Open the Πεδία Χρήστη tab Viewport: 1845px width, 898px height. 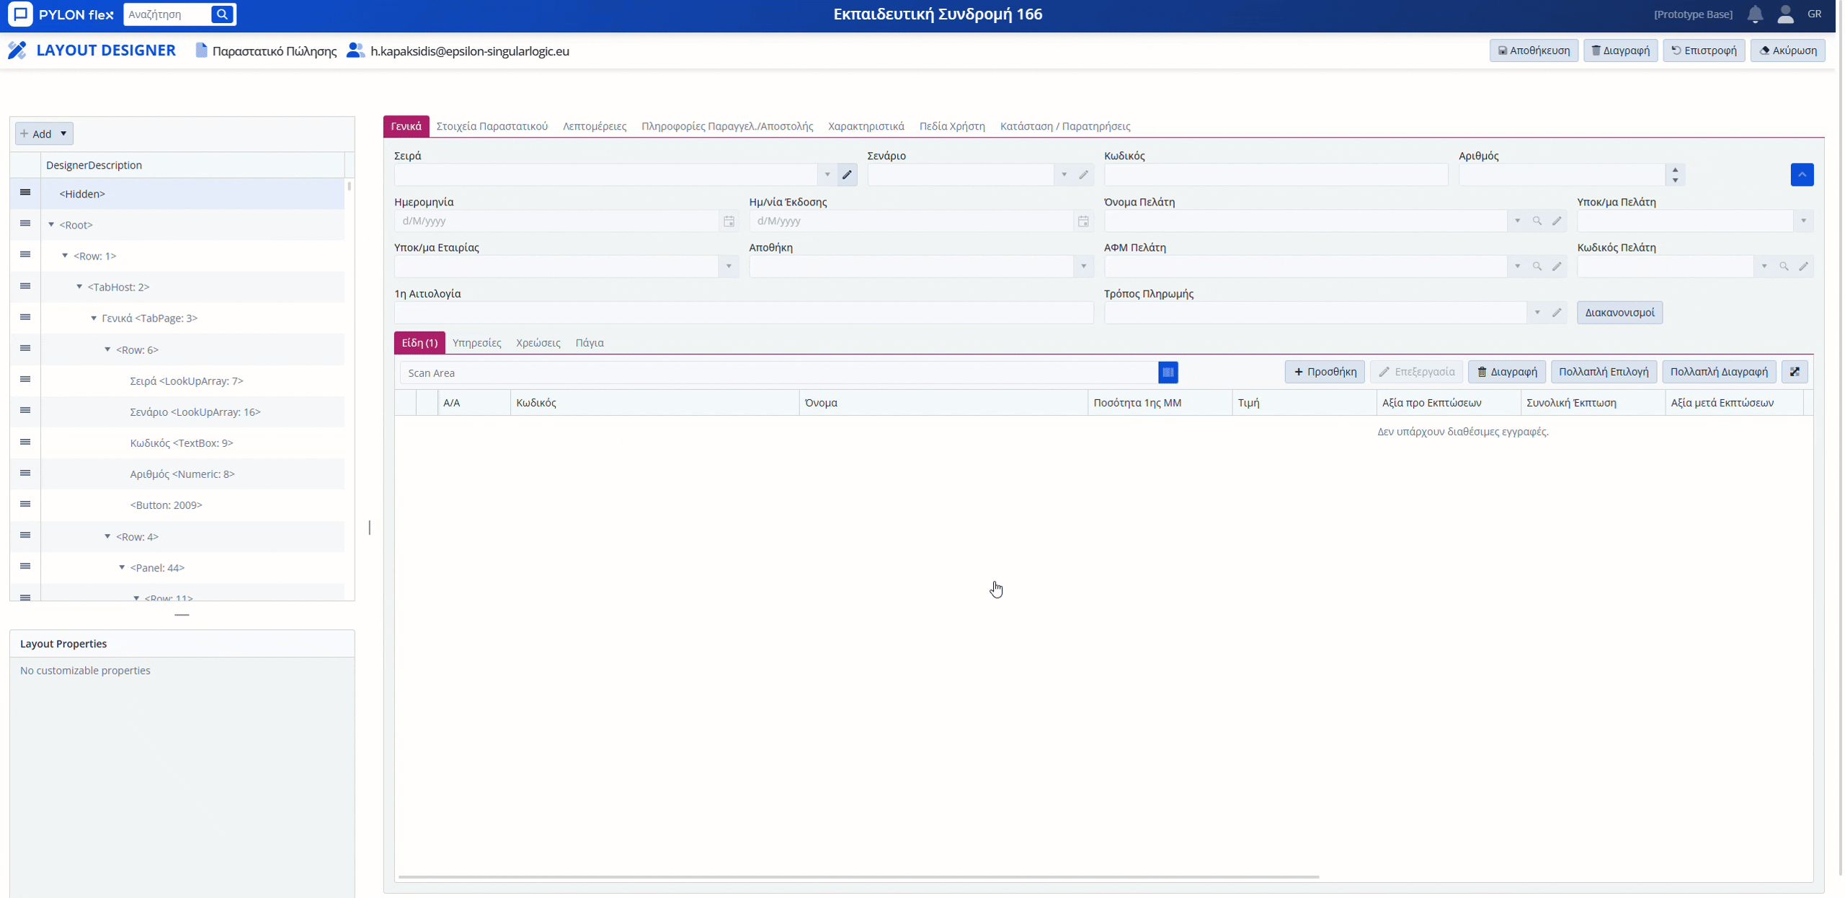951,126
